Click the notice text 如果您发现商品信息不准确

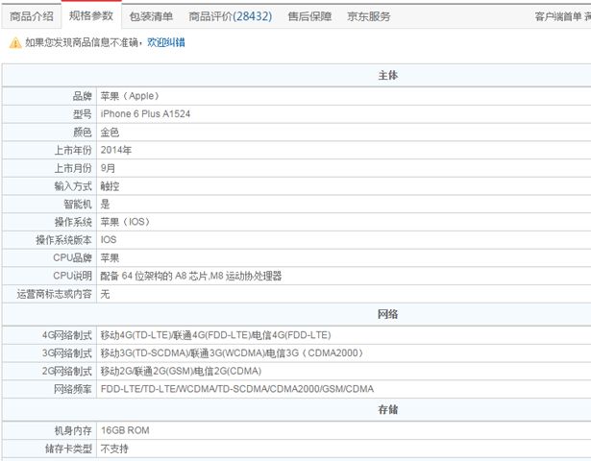coord(82,42)
